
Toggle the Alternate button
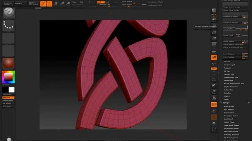[x=8, y=98]
